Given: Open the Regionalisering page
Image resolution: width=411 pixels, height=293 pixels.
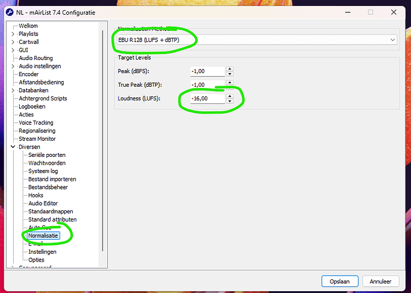Looking at the screenshot, I should 37,131.
